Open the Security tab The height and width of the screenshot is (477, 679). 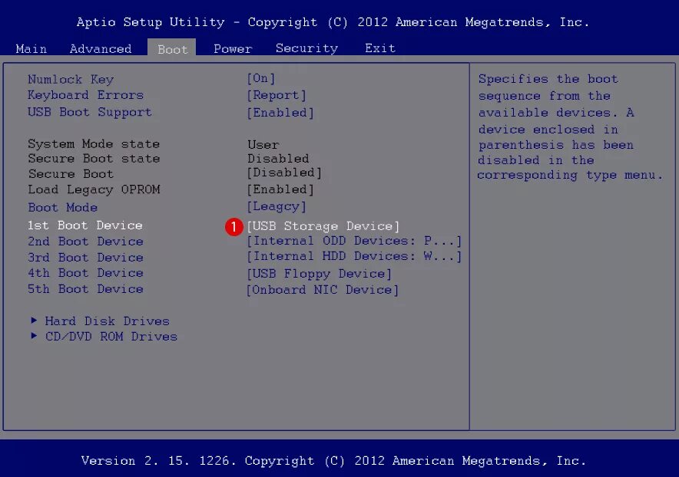(x=306, y=48)
